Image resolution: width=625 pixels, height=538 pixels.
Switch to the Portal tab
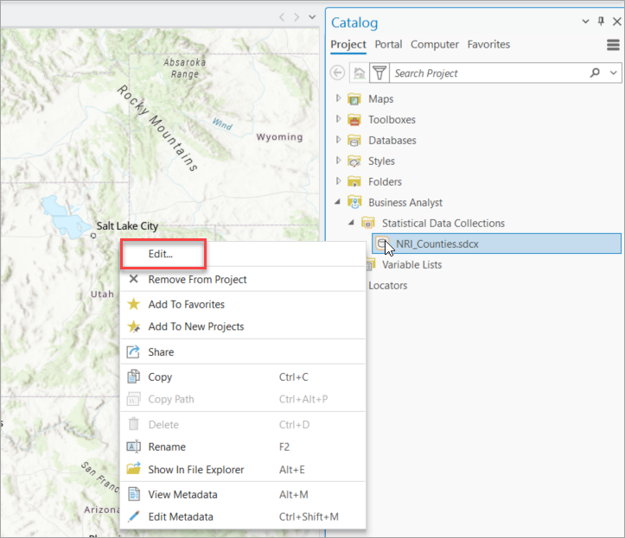coord(388,44)
